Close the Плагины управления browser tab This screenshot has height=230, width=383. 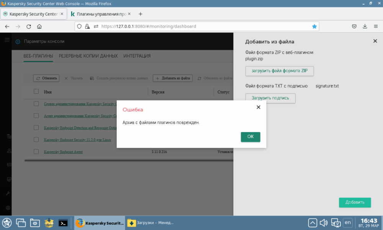[129, 14]
